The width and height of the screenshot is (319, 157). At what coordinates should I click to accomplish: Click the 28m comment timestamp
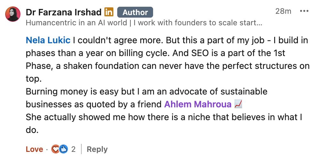tap(283, 11)
